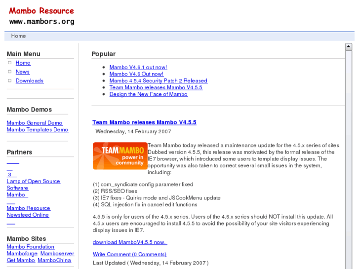
Task: Click the 'Mambo Sites' sidebar heading
Action: [x=26, y=239]
